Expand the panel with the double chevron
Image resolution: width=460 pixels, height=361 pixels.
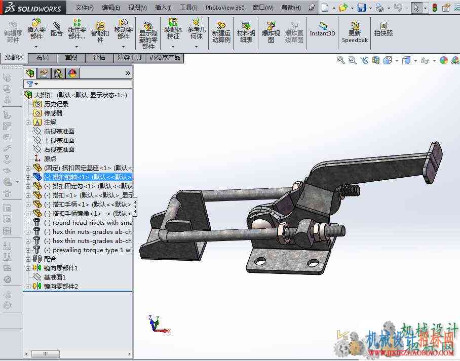click(x=128, y=73)
